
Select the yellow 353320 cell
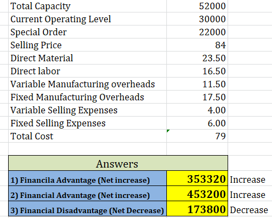197,178
